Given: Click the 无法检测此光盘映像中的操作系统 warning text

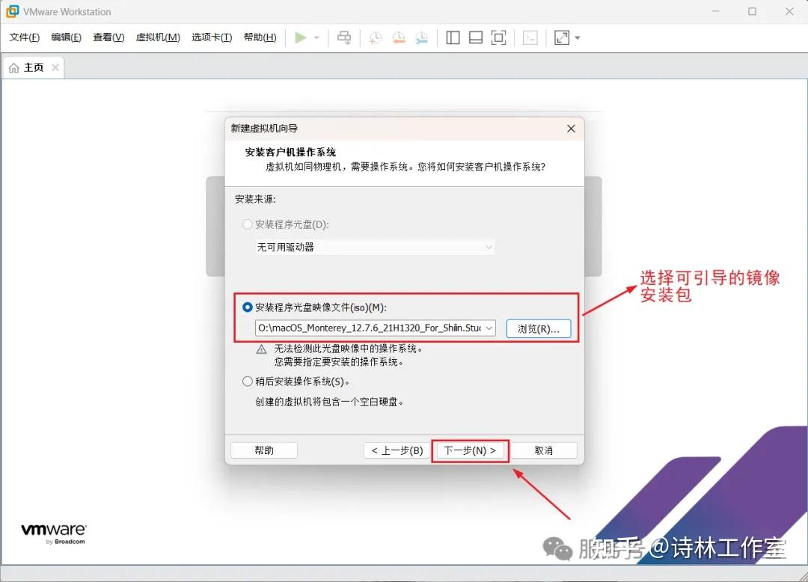Looking at the screenshot, I should 349,349.
